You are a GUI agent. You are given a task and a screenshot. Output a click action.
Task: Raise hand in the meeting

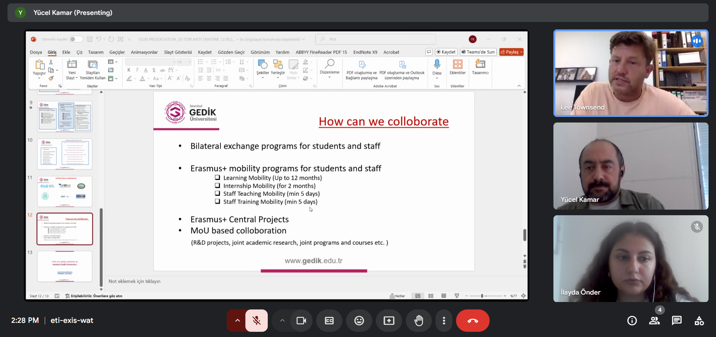click(419, 321)
